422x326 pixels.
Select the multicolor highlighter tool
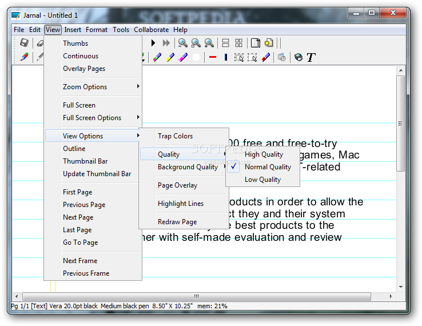[157, 57]
